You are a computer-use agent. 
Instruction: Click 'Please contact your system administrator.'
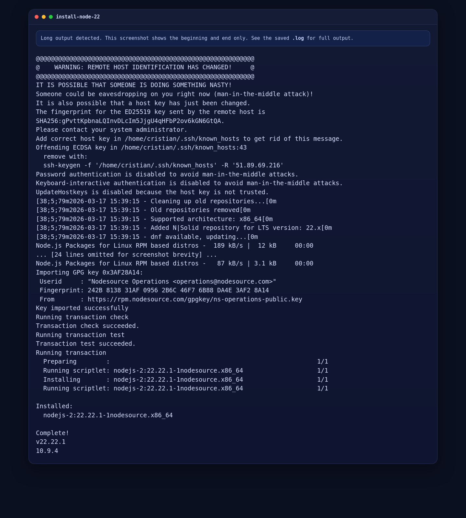112,130
